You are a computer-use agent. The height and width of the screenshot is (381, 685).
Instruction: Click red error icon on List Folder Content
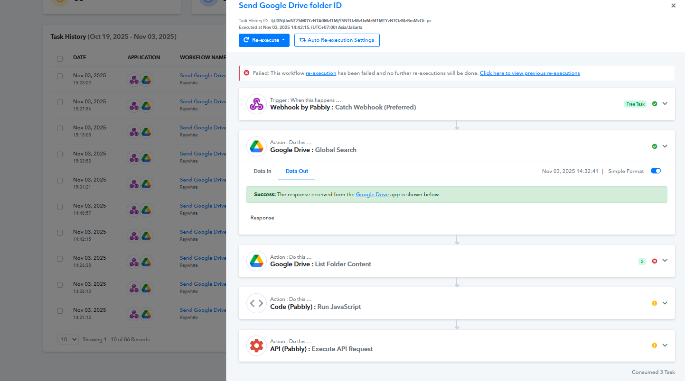point(655,261)
